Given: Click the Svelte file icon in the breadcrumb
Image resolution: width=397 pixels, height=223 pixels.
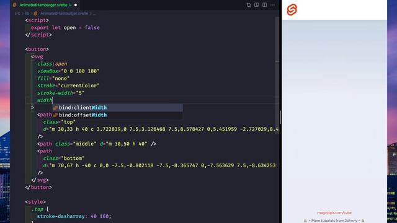Looking at the screenshot, I should (x=35, y=14).
